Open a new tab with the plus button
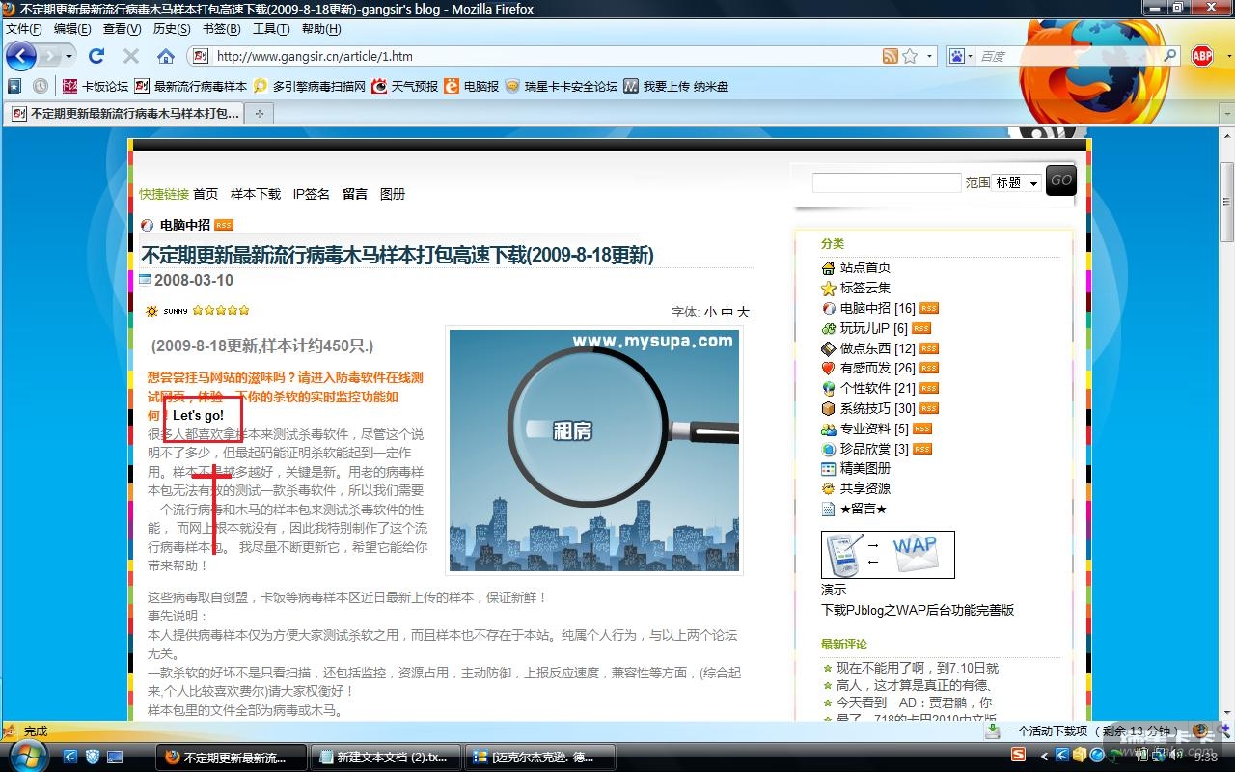 [259, 114]
